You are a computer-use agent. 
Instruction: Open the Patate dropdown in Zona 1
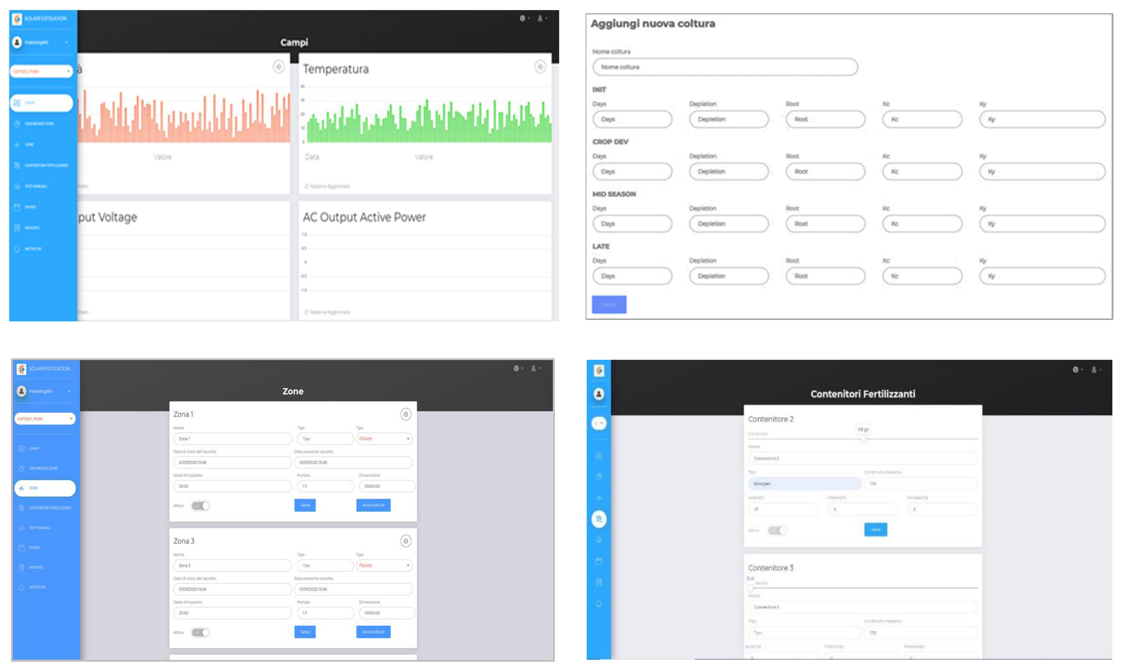(x=384, y=439)
